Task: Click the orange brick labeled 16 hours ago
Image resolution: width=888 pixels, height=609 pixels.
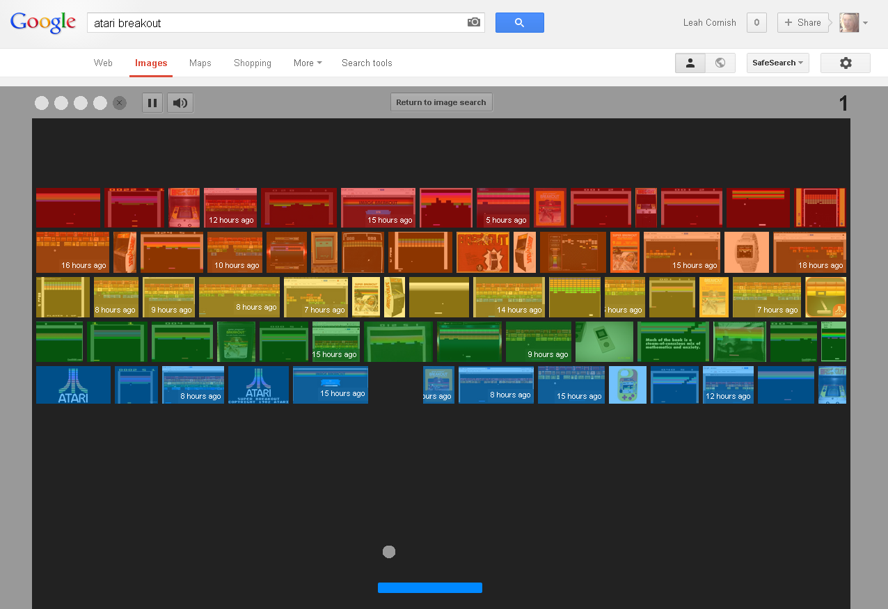Action: coord(72,253)
